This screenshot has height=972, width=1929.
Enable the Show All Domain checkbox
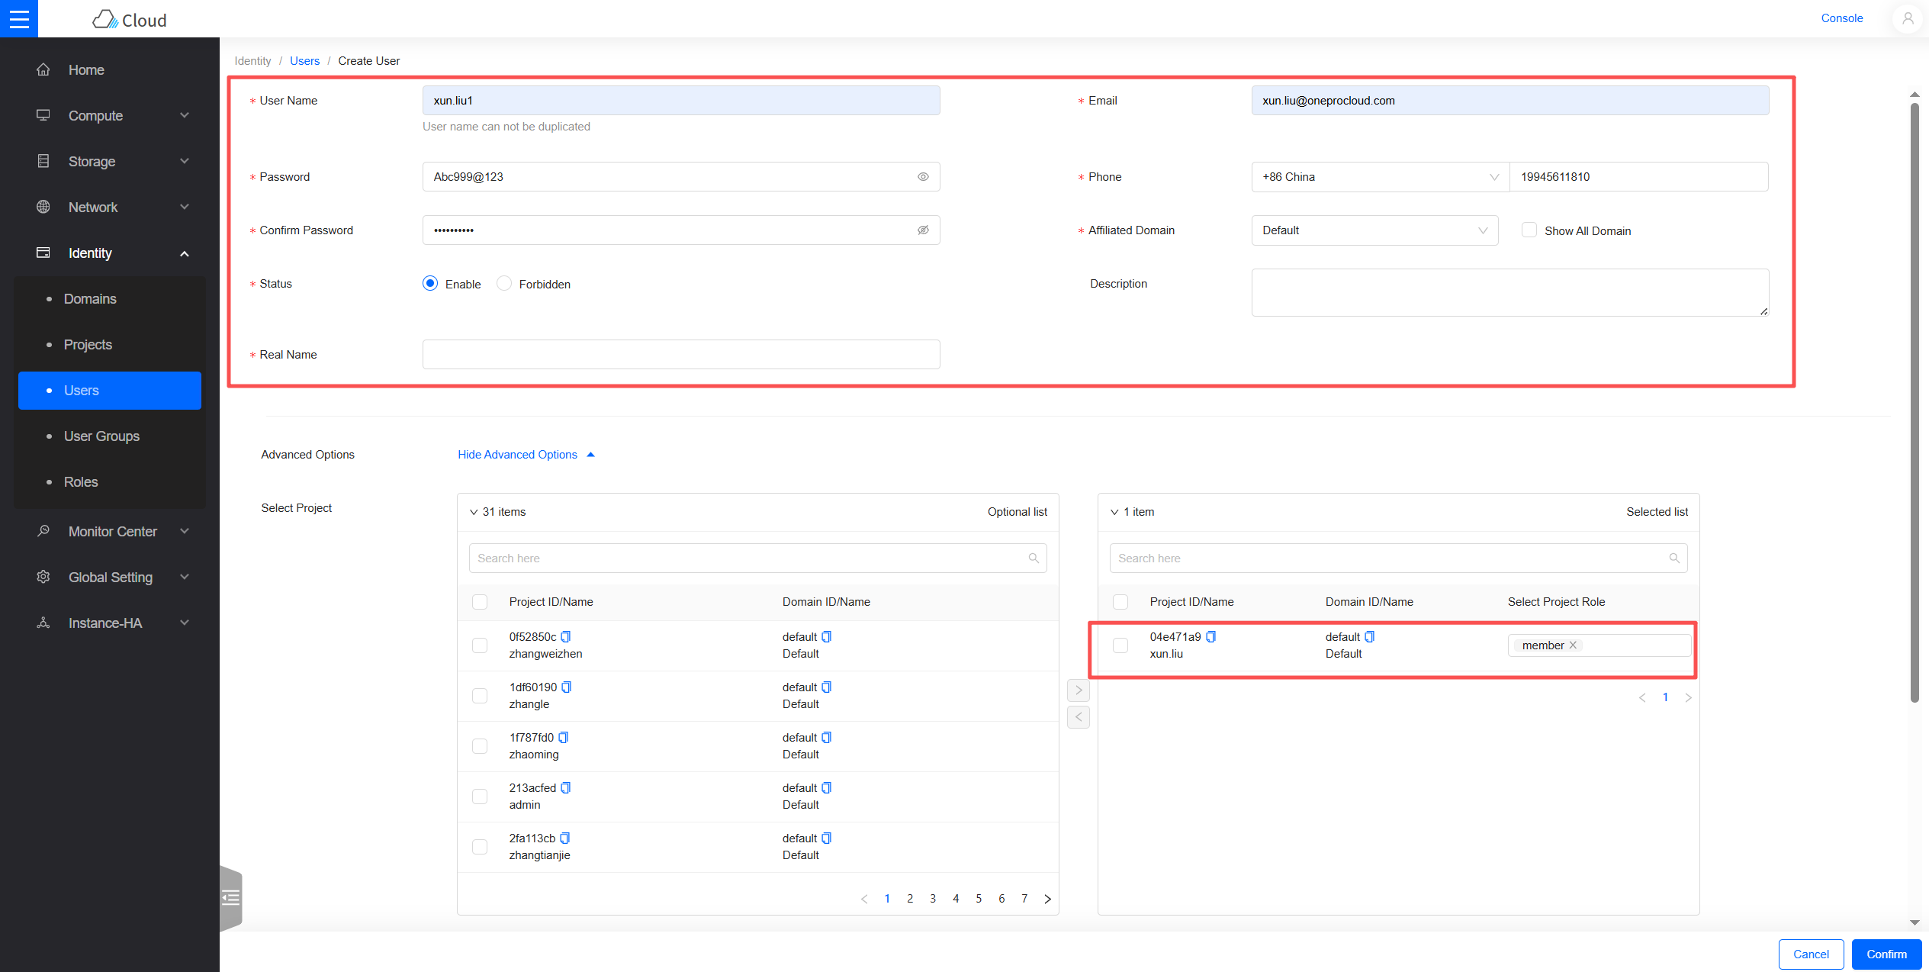(1529, 230)
